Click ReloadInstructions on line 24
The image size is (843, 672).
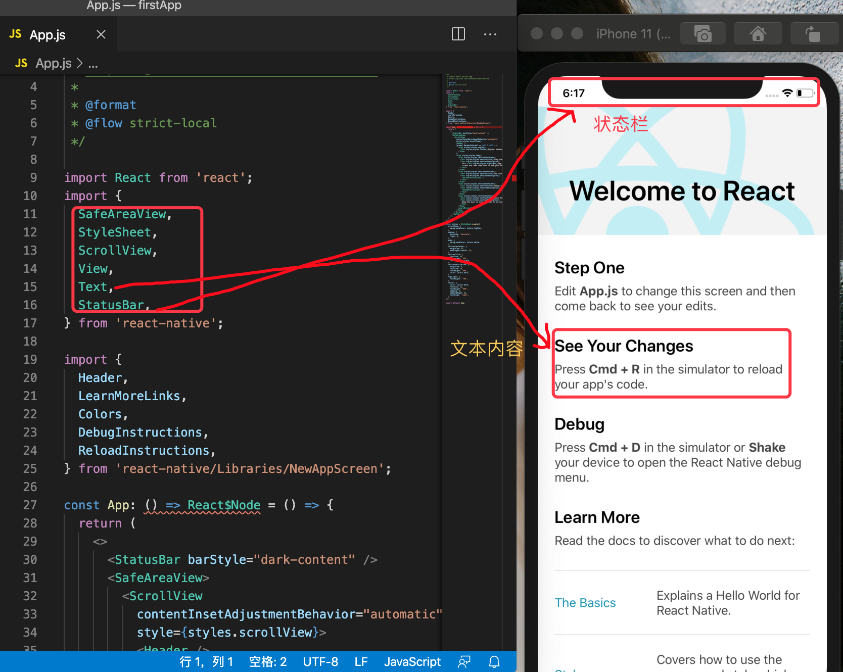click(144, 450)
